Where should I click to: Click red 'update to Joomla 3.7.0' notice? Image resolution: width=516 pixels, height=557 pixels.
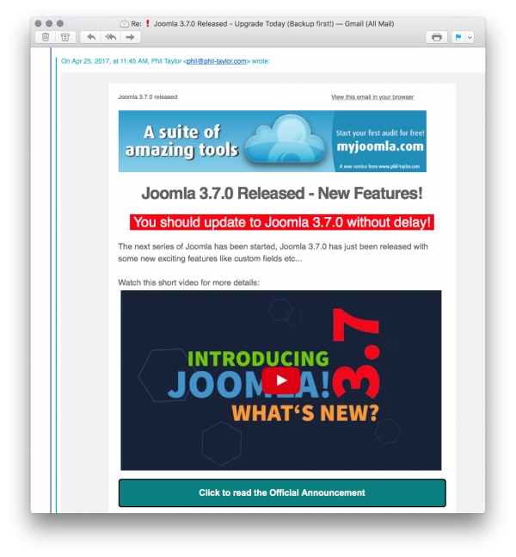(282, 222)
